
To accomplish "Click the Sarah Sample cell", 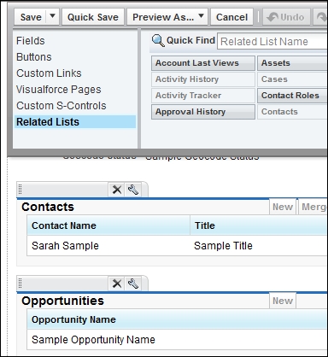I will [65, 246].
